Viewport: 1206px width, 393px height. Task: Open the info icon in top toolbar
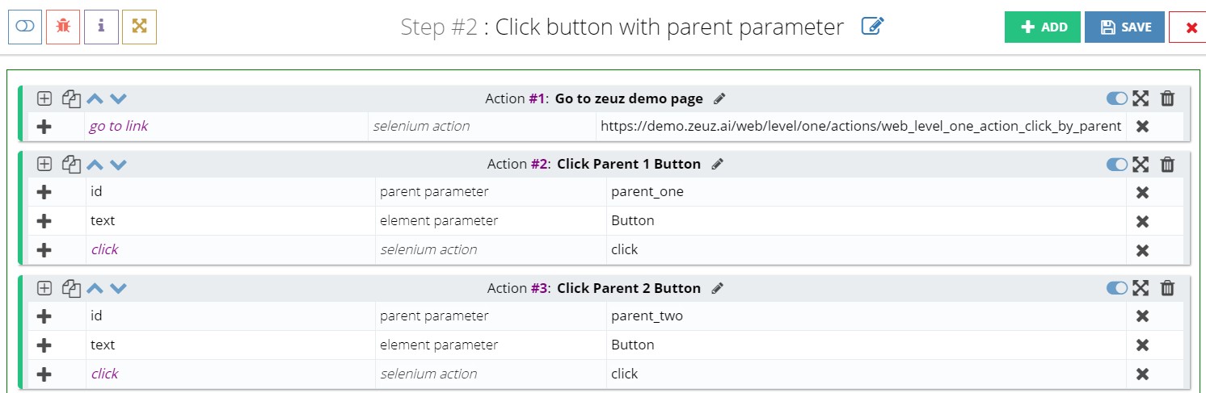101,27
